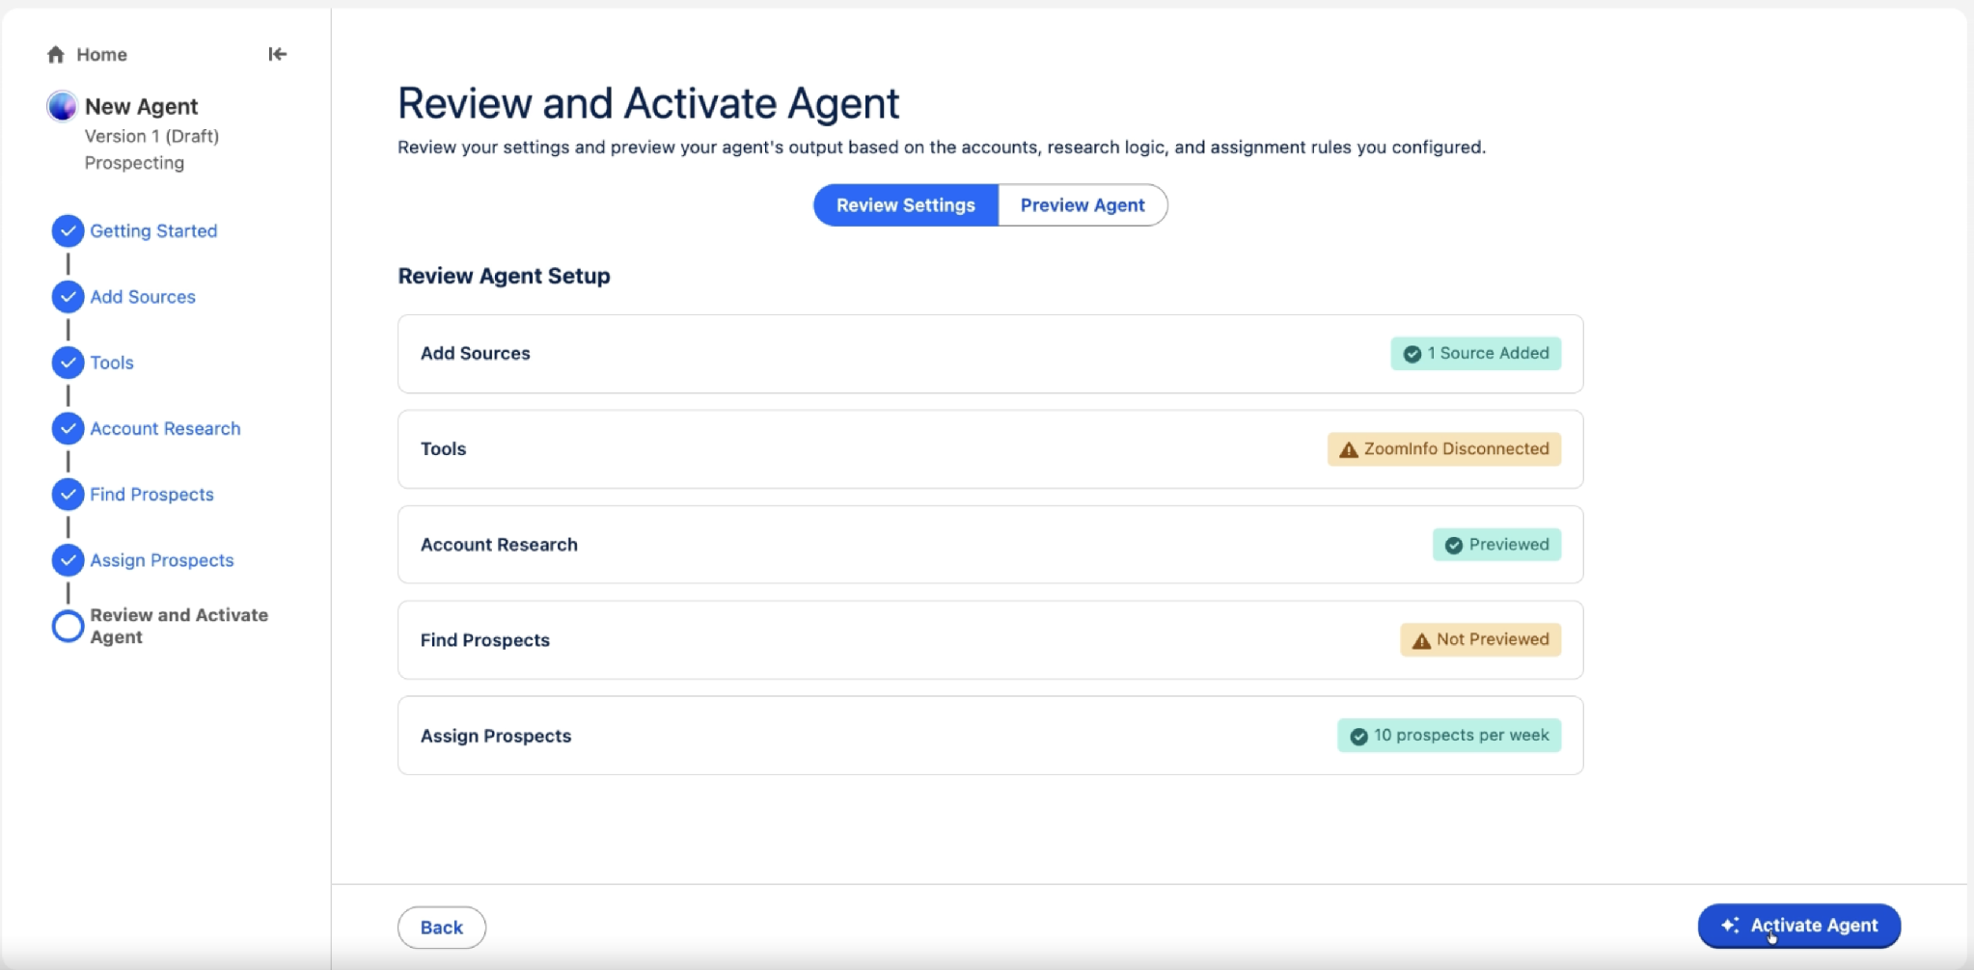This screenshot has width=1974, height=970.
Task: Open the Assign Prospects review card
Action: click(x=990, y=736)
